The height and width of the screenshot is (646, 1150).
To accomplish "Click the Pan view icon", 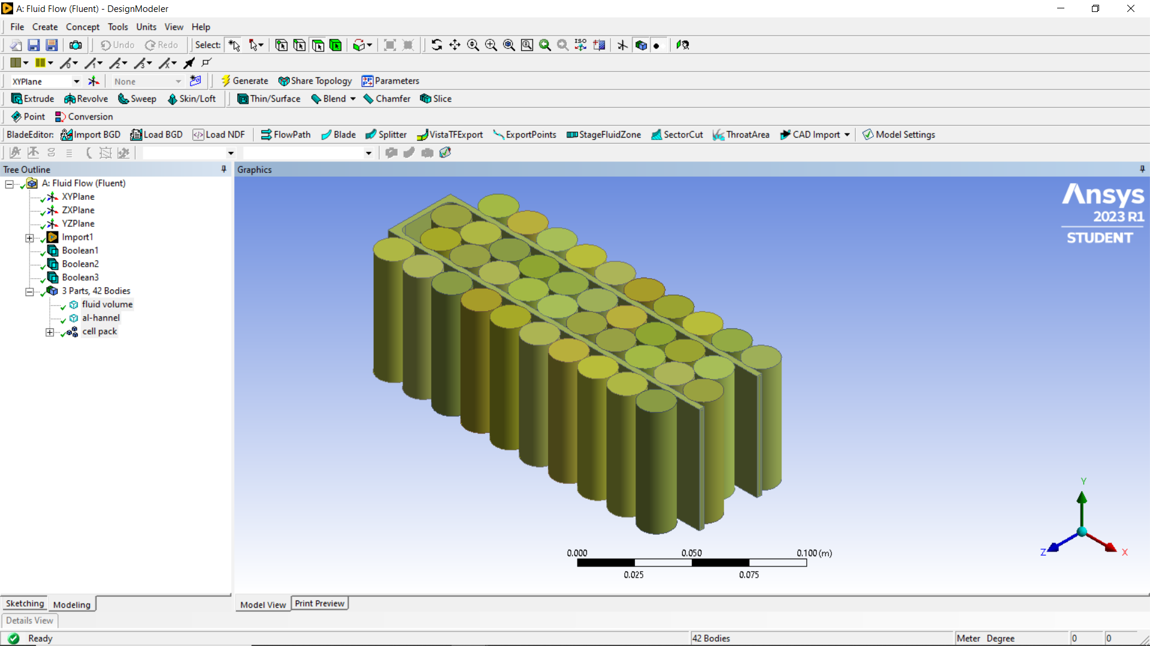I will [x=455, y=45].
